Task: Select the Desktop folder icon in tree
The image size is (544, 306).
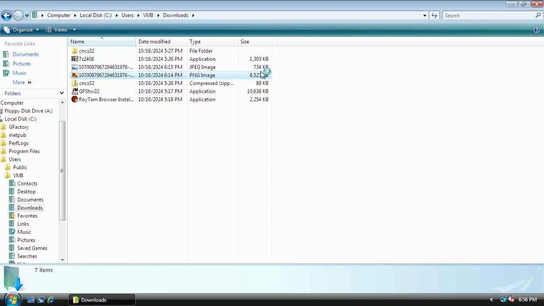Action: [x=12, y=192]
